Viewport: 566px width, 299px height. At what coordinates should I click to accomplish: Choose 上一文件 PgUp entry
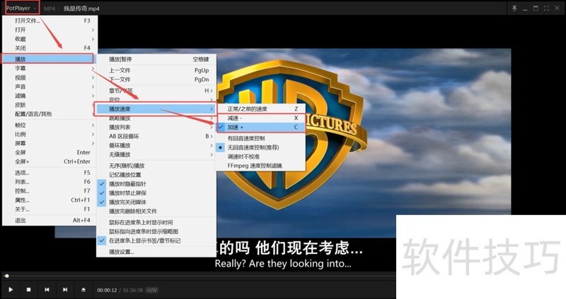[x=156, y=70]
